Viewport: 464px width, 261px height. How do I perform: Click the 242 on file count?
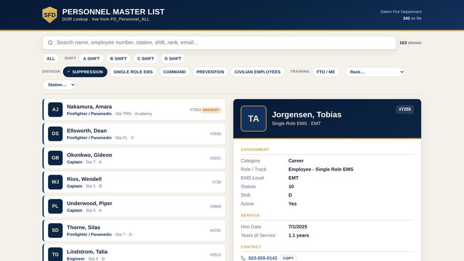pos(412,18)
